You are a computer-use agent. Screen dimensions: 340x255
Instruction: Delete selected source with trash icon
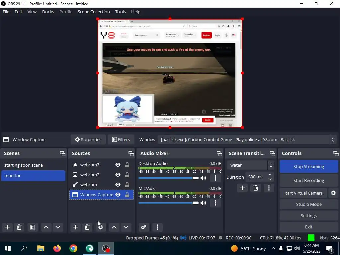(x=87, y=227)
